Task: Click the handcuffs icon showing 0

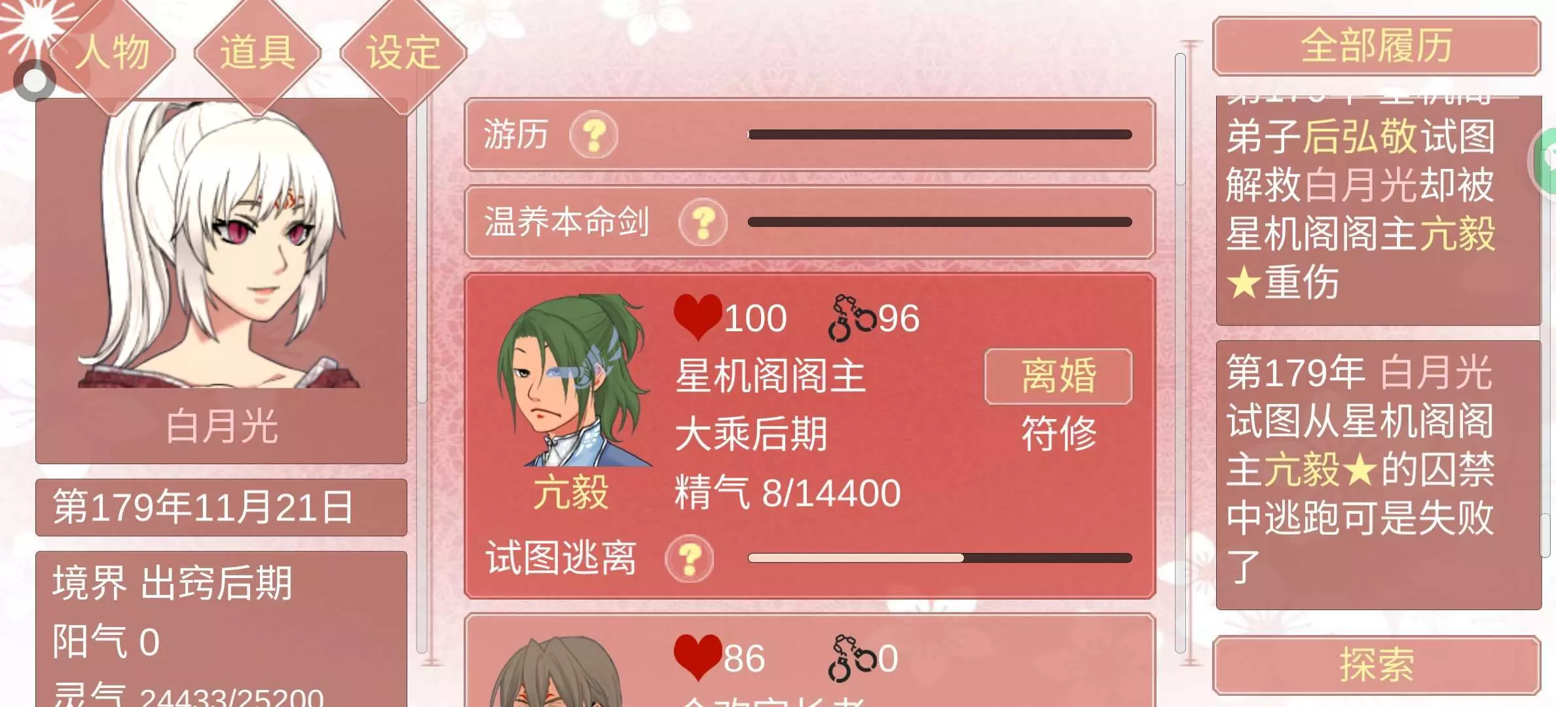Action: (852, 659)
